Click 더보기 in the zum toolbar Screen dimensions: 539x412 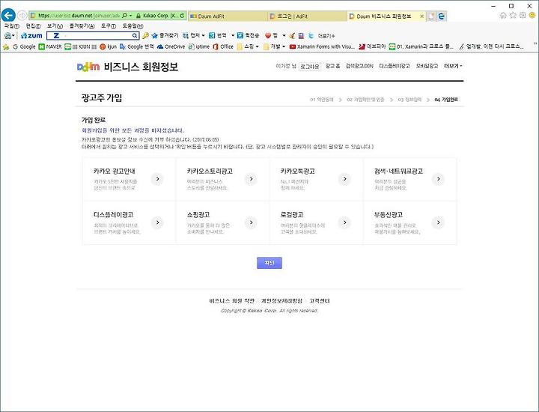tap(326, 36)
